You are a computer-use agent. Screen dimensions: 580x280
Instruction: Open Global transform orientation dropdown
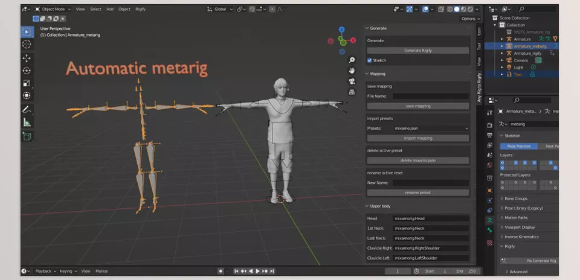pyautogui.click(x=220, y=9)
